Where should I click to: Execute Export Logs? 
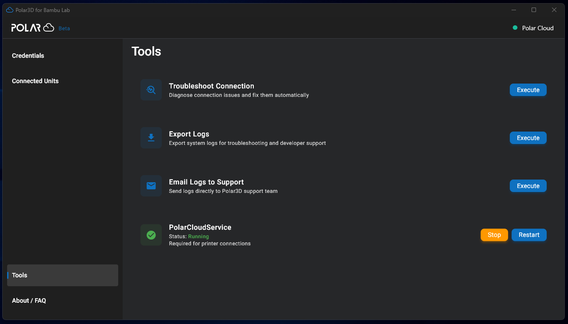[x=528, y=138]
